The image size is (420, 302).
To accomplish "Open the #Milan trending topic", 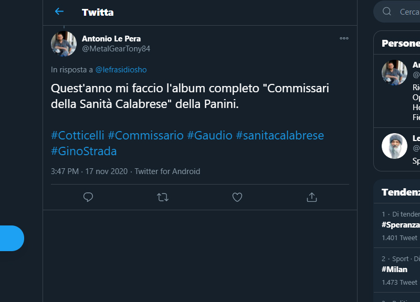I will [393, 269].
